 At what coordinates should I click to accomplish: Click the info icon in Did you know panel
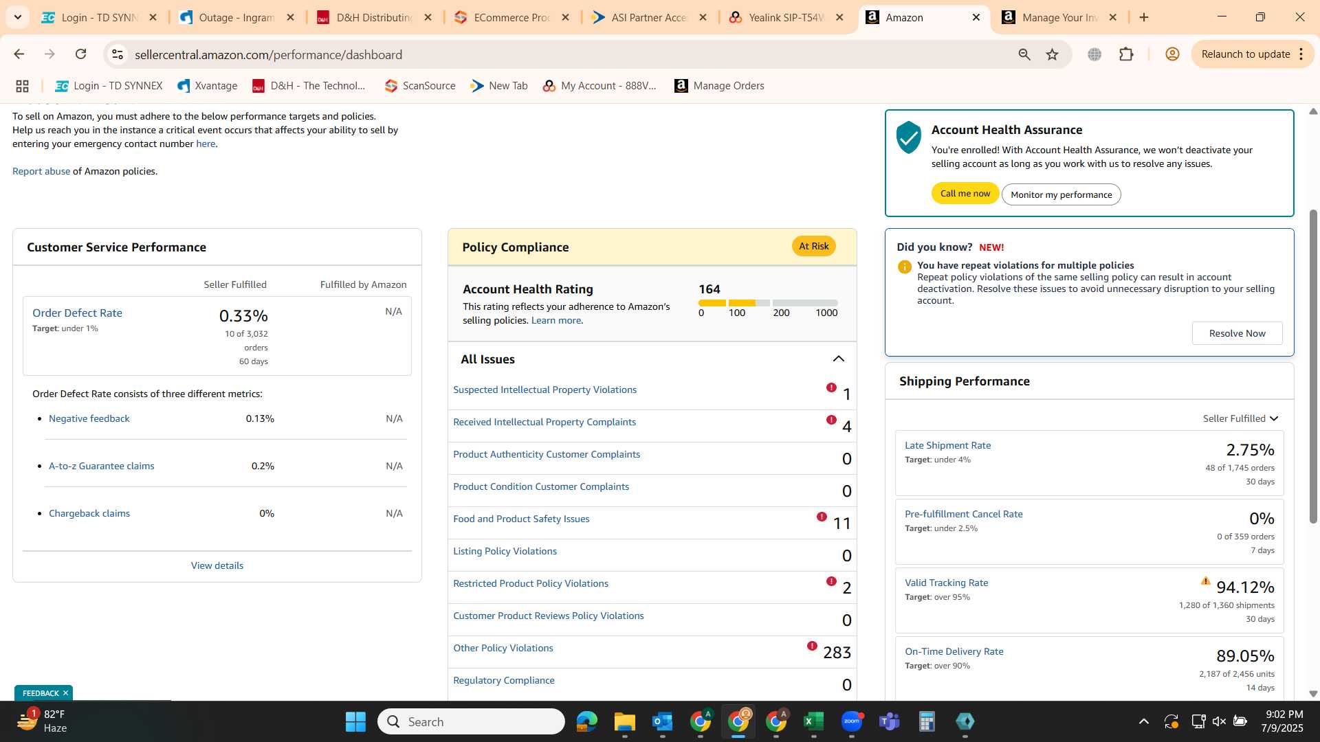[904, 267]
